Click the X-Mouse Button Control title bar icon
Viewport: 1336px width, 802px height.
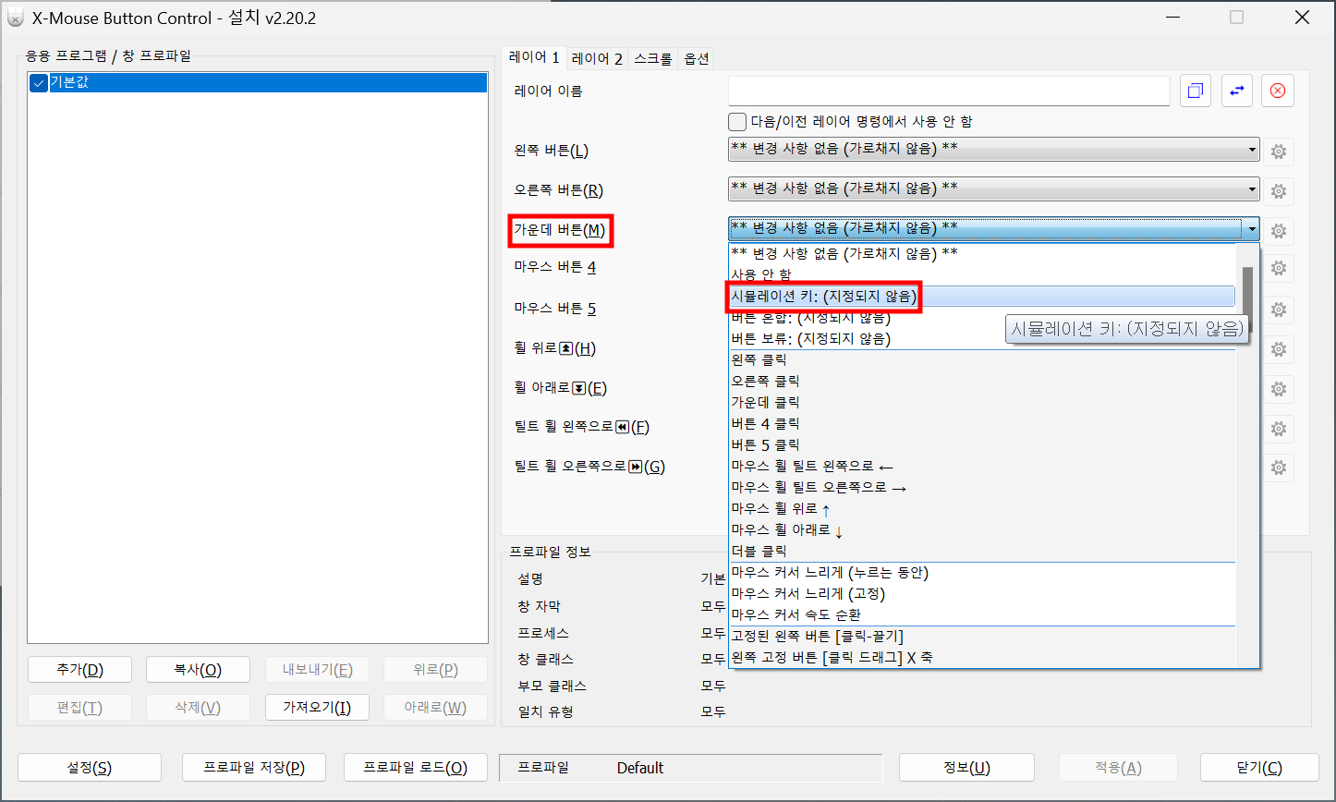pos(16,18)
